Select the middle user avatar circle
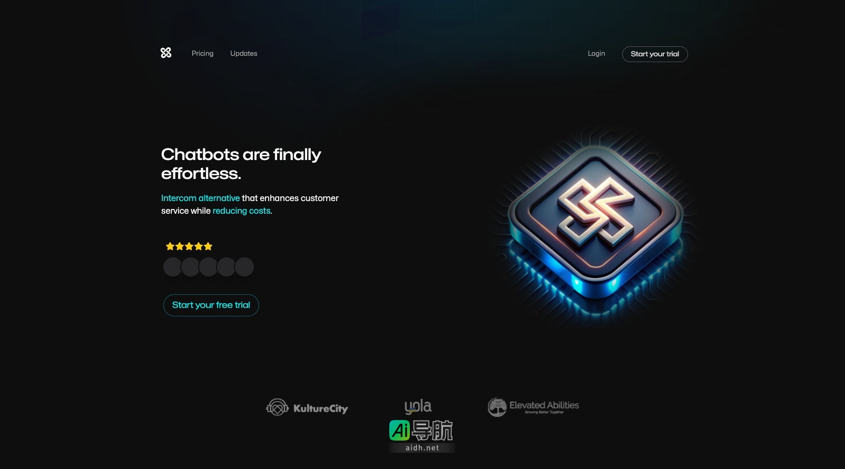Image resolution: width=845 pixels, height=469 pixels. tap(209, 267)
